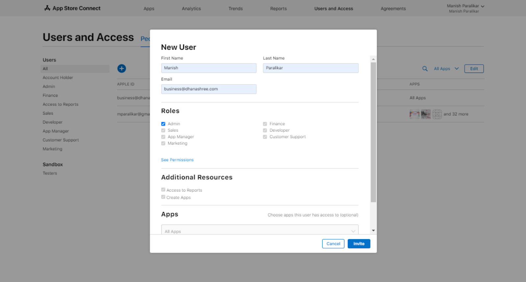
Task: Select Finance in the Users sidebar
Action: pyautogui.click(x=50, y=95)
